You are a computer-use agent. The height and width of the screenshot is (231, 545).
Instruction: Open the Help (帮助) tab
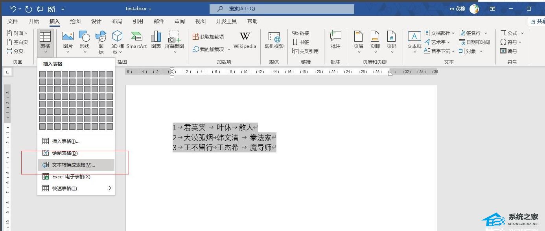pos(252,21)
